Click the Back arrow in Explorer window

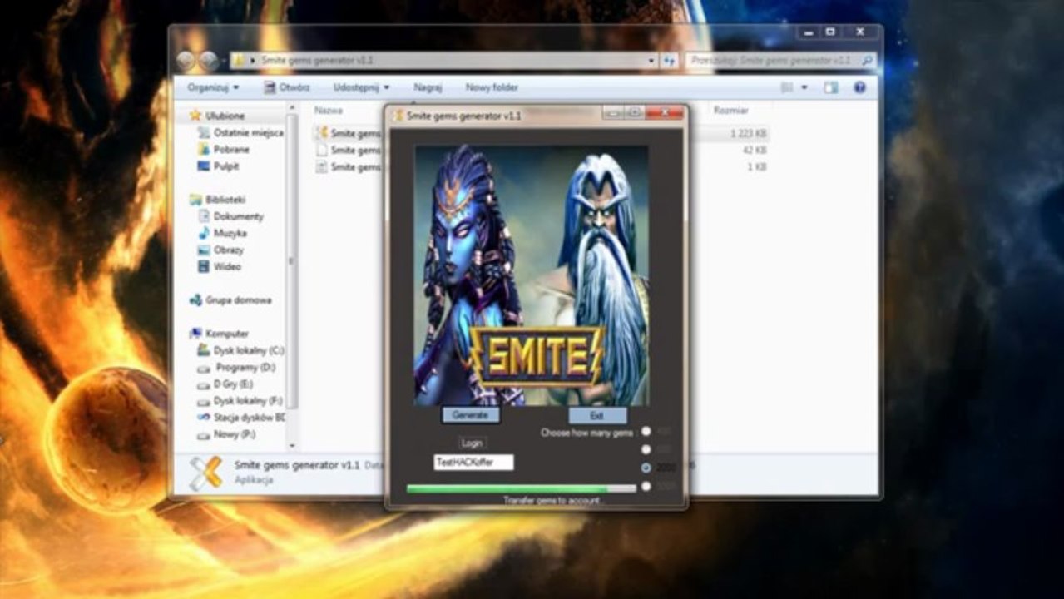186,61
